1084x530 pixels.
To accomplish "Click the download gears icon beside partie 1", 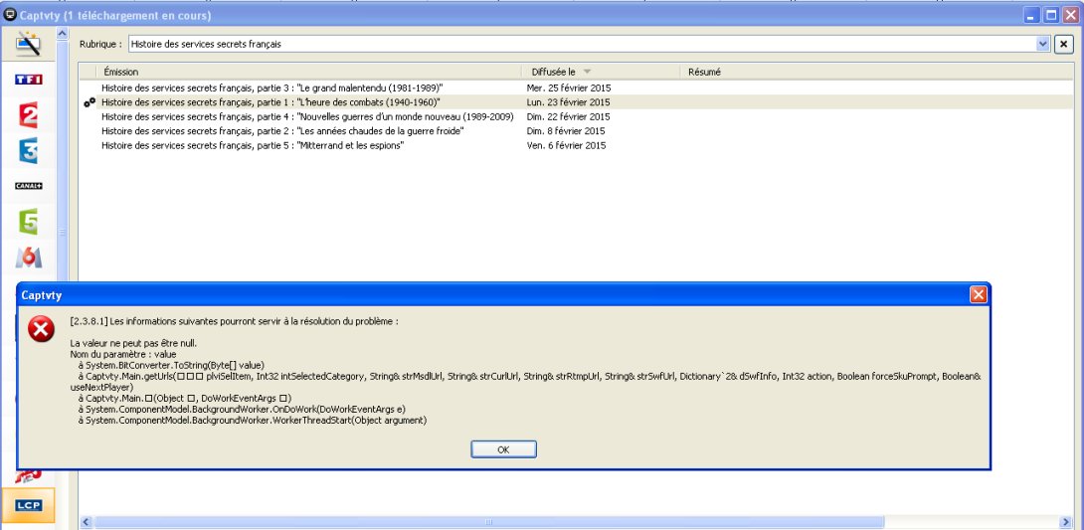I will (x=90, y=102).
